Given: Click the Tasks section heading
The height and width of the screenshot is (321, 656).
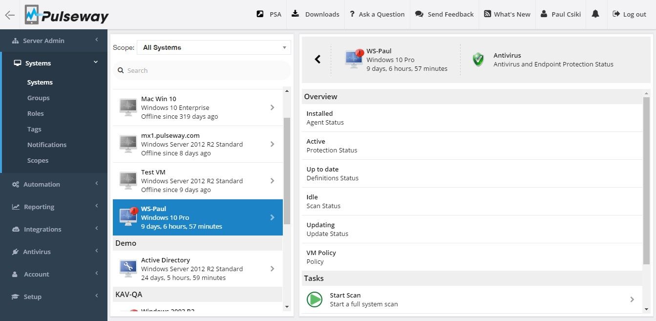Looking at the screenshot, I should 472,278.
